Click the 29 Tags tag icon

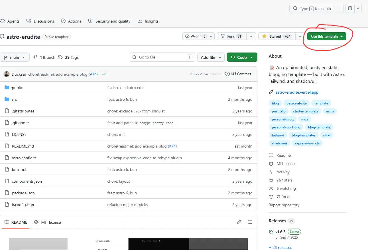pos(60,57)
